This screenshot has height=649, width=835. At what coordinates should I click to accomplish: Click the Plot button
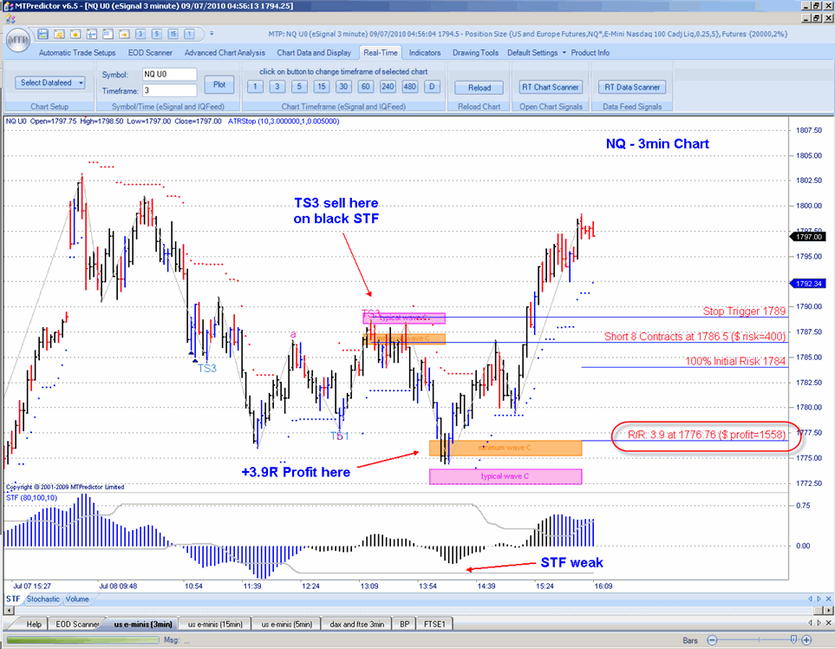pos(219,85)
